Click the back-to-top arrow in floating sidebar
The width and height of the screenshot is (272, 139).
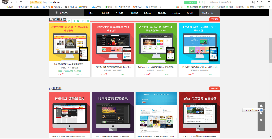[261, 128]
